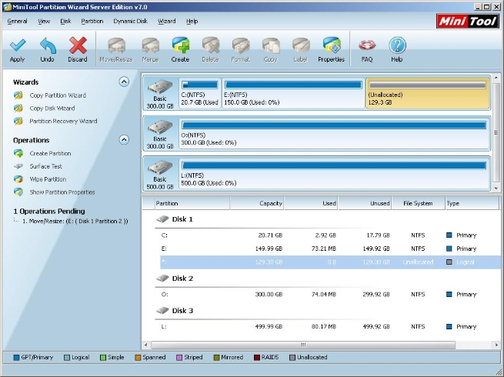Select the L: 499.99 GB row
The image size is (504, 377).
pyautogui.click(x=330, y=326)
